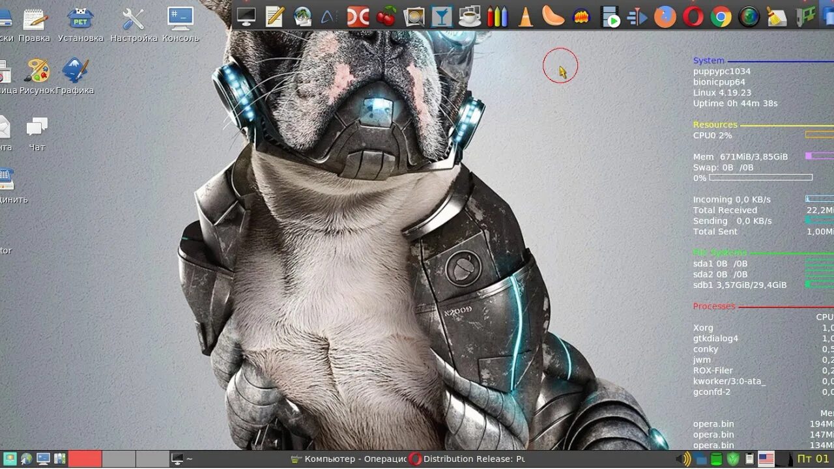Click the green shield firewall tray icon
Image resolution: width=834 pixels, height=469 pixels.
pyautogui.click(x=733, y=459)
